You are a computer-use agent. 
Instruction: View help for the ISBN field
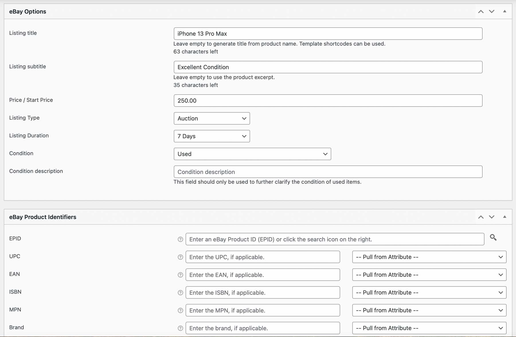(180, 293)
